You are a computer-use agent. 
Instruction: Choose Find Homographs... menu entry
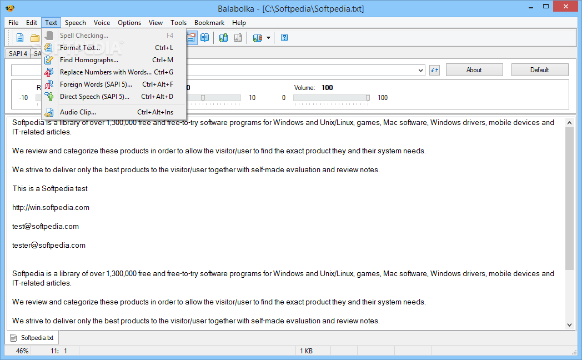[114, 60]
